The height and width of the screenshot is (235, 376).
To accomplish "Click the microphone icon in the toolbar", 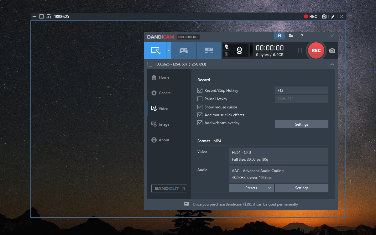I will [x=226, y=54].
